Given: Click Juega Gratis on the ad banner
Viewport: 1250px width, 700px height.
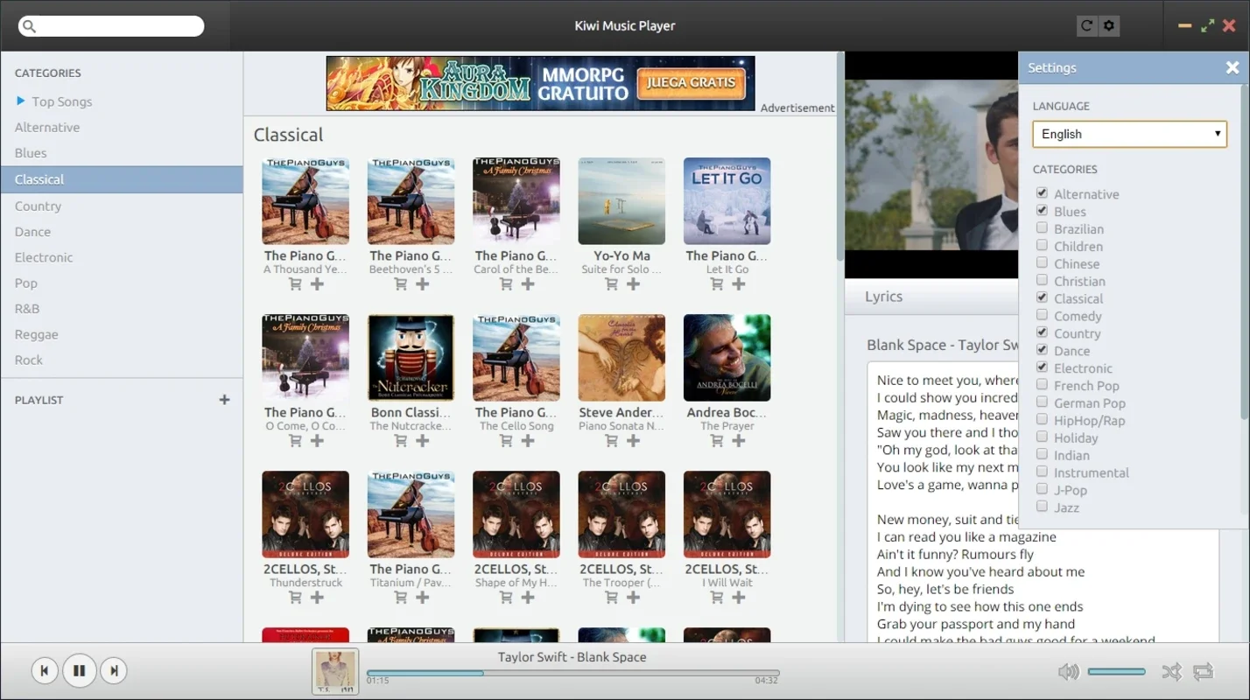Looking at the screenshot, I should 692,83.
